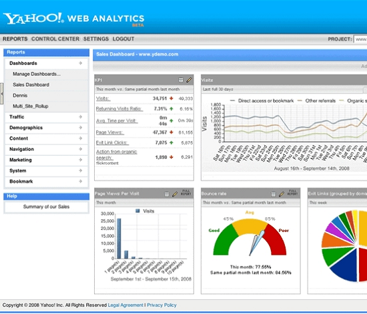
Task: Collapse the left sidebar with the side handle
Action: 1,94
